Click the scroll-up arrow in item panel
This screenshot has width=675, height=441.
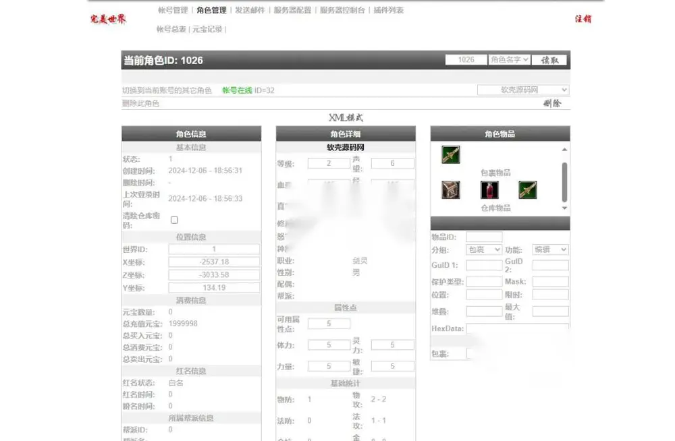click(564, 150)
